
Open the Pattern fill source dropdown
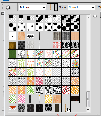[32, 8]
